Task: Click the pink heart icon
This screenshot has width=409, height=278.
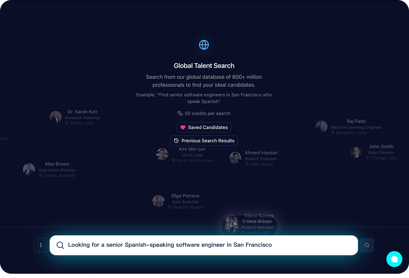Action: pyautogui.click(x=183, y=127)
